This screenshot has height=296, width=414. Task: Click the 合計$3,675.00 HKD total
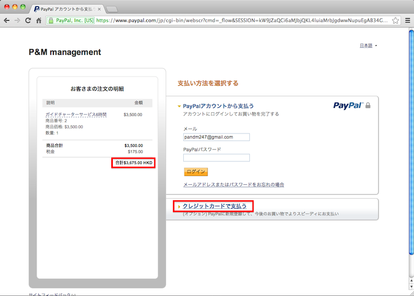(134, 162)
